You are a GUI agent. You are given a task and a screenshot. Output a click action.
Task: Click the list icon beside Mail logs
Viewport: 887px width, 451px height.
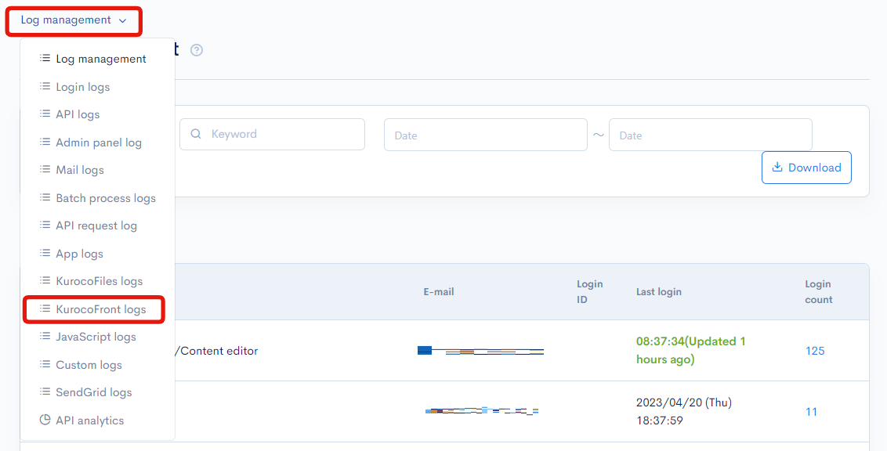[x=45, y=169]
